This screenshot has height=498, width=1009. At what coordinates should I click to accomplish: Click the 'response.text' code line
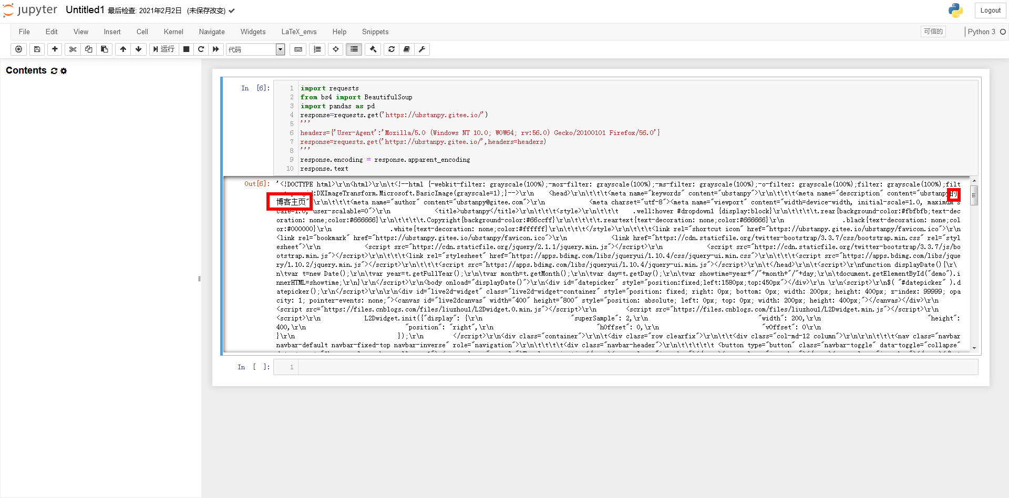point(324,169)
